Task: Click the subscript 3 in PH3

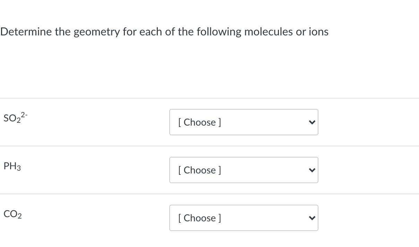Action: [x=19, y=169]
